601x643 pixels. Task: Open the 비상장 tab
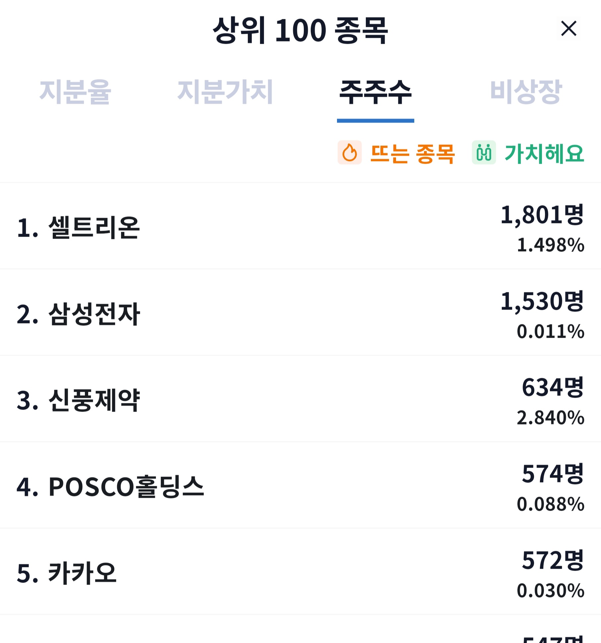point(526,92)
